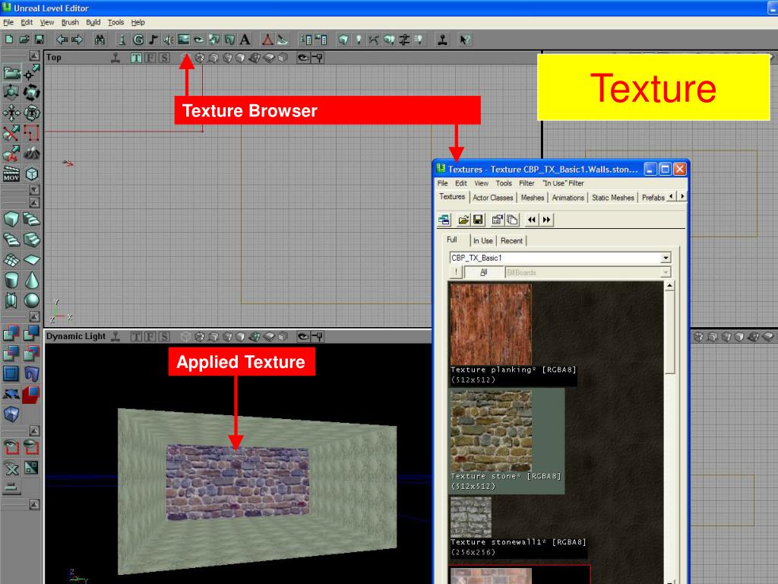Click the Cone brush builder
The width and height of the screenshot is (778, 584).
pyautogui.click(x=32, y=280)
